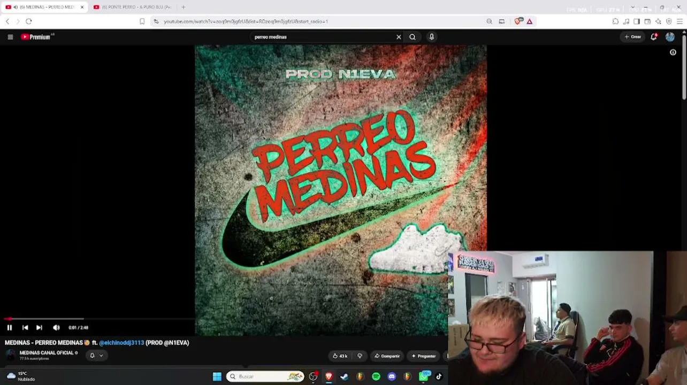Skip to the next video
Screen dimensions: 687x385
coord(39,328)
